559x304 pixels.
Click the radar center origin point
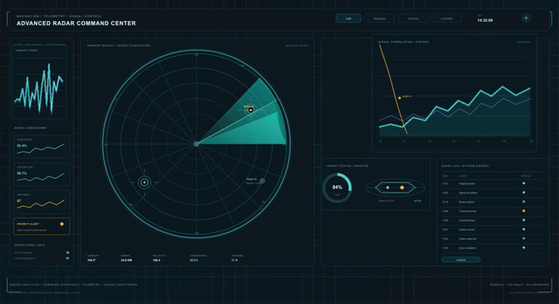196,144
